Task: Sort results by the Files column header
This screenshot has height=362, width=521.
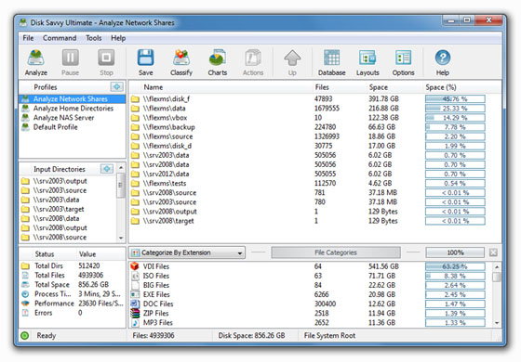Action: coord(322,87)
